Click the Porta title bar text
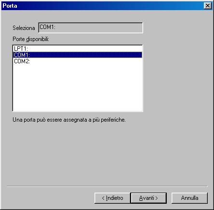Image resolution: width=214 pixels, height=210 pixels. (10, 6)
